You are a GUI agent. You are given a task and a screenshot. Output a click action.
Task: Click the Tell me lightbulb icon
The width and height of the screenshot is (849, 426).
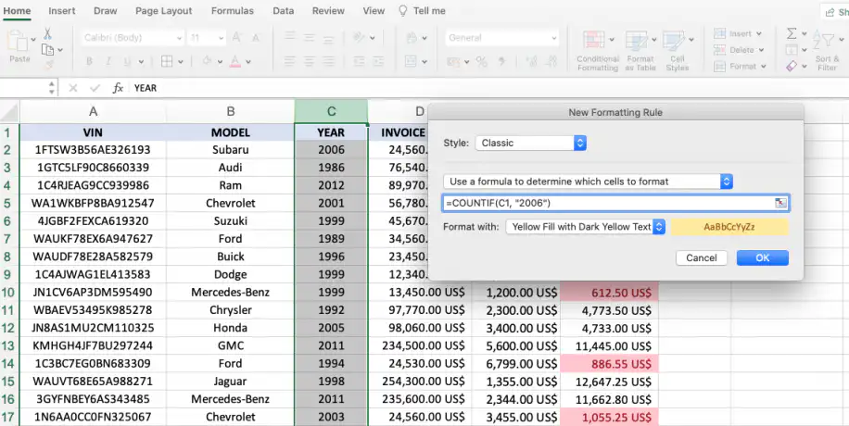tap(403, 11)
